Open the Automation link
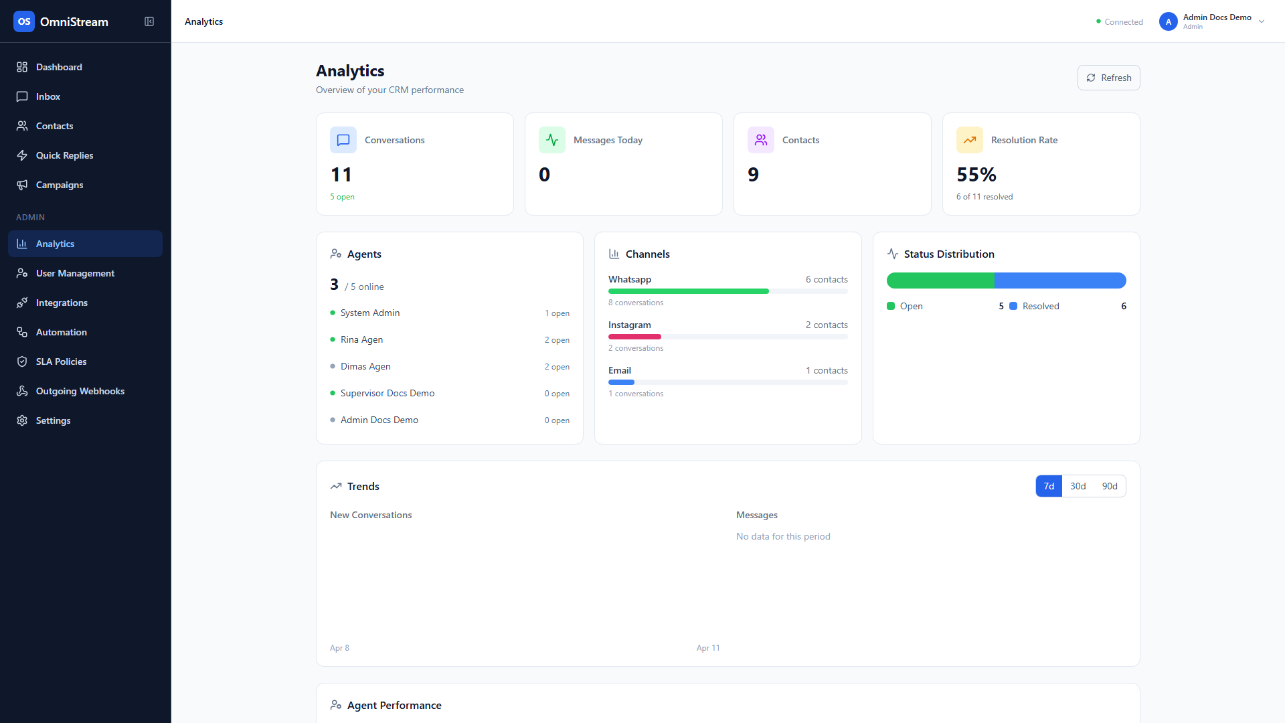This screenshot has width=1285, height=723. 85,332
